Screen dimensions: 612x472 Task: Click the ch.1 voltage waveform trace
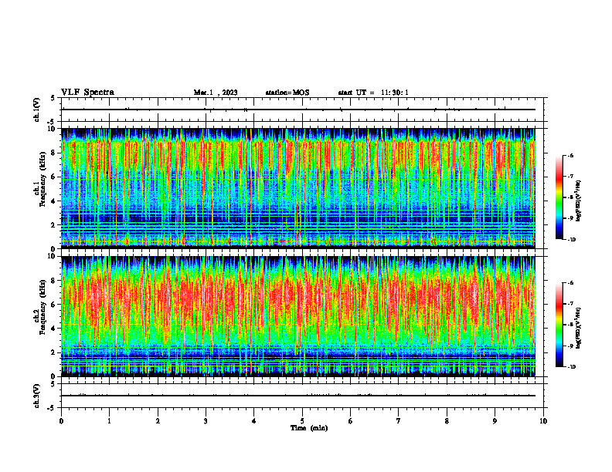(298, 110)
